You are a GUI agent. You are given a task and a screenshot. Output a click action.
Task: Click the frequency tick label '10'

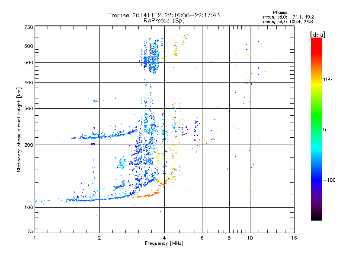[250, 238]
